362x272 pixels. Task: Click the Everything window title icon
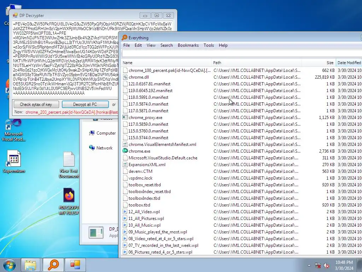click(124, 38)
